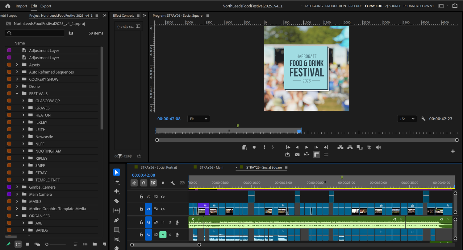Switch Project panel to Freeform view
463x250 pixels.
[x=37, y=244]
